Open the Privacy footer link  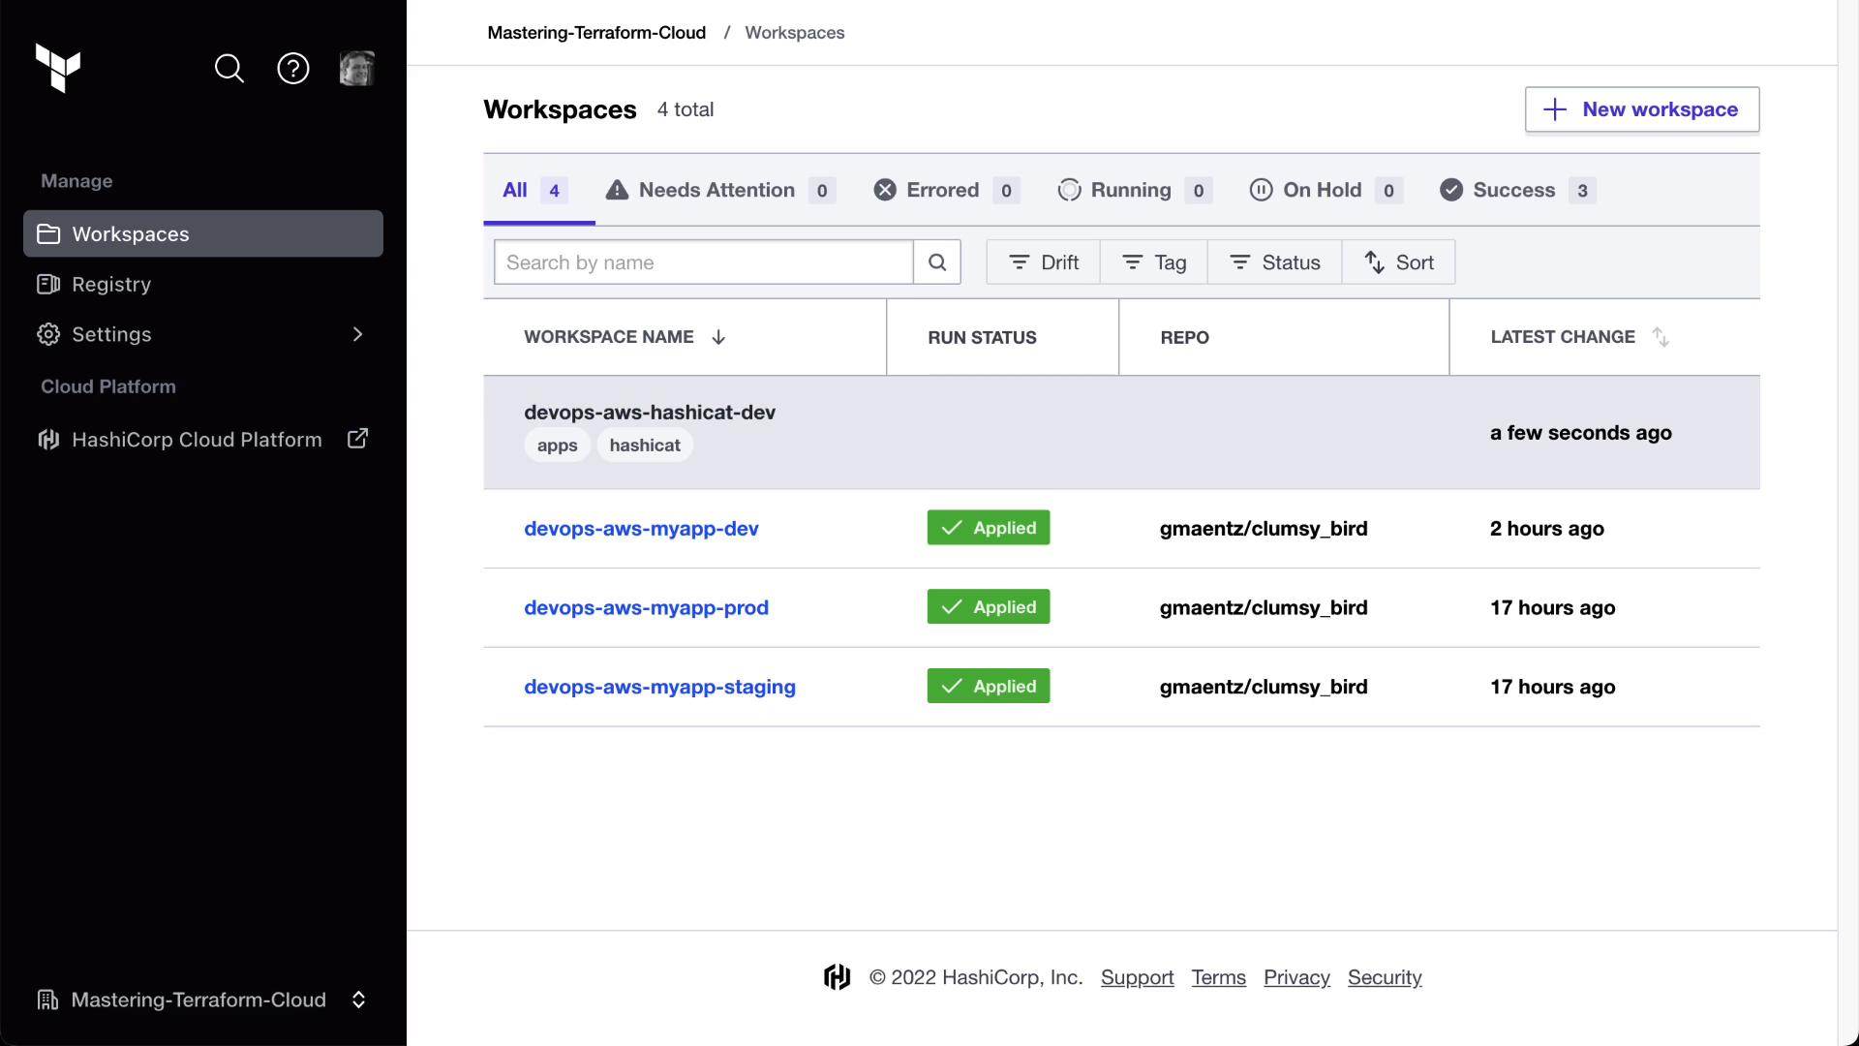point(1296,977)
